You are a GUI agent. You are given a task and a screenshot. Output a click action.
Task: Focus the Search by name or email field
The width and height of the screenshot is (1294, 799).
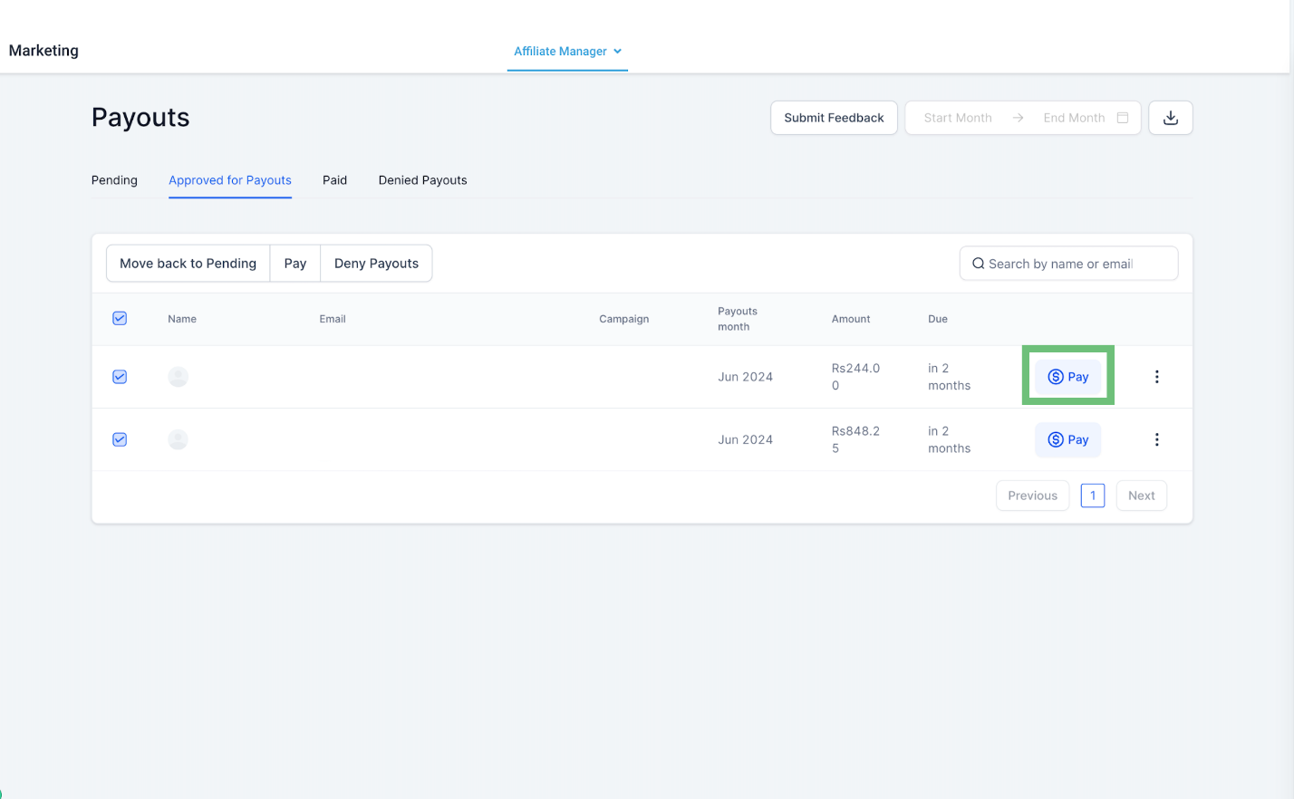click(1068, 264)
